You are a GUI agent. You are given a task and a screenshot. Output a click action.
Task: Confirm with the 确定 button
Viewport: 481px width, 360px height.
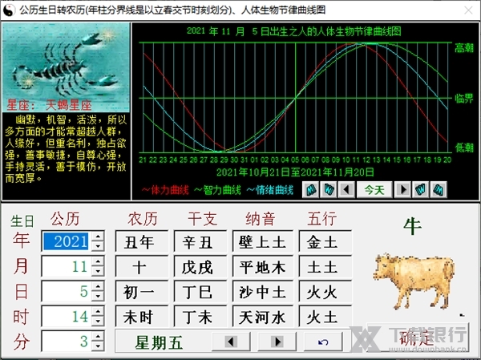pyautogui.click(x=418, y=338)
